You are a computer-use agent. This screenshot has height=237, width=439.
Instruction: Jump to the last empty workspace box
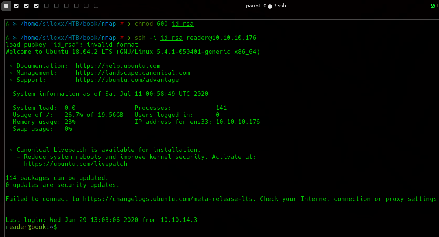[96, 6]
